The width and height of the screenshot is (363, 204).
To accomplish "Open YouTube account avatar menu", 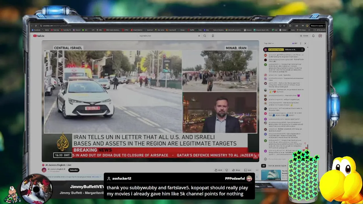I will point(320,36).
